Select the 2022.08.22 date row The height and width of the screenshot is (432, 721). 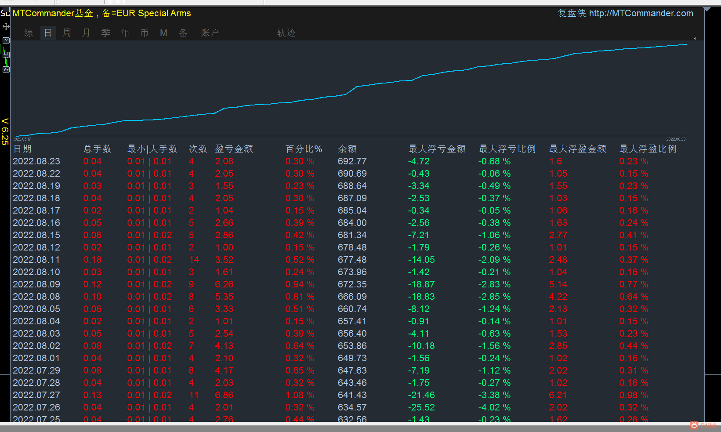[x=36, y=174]
